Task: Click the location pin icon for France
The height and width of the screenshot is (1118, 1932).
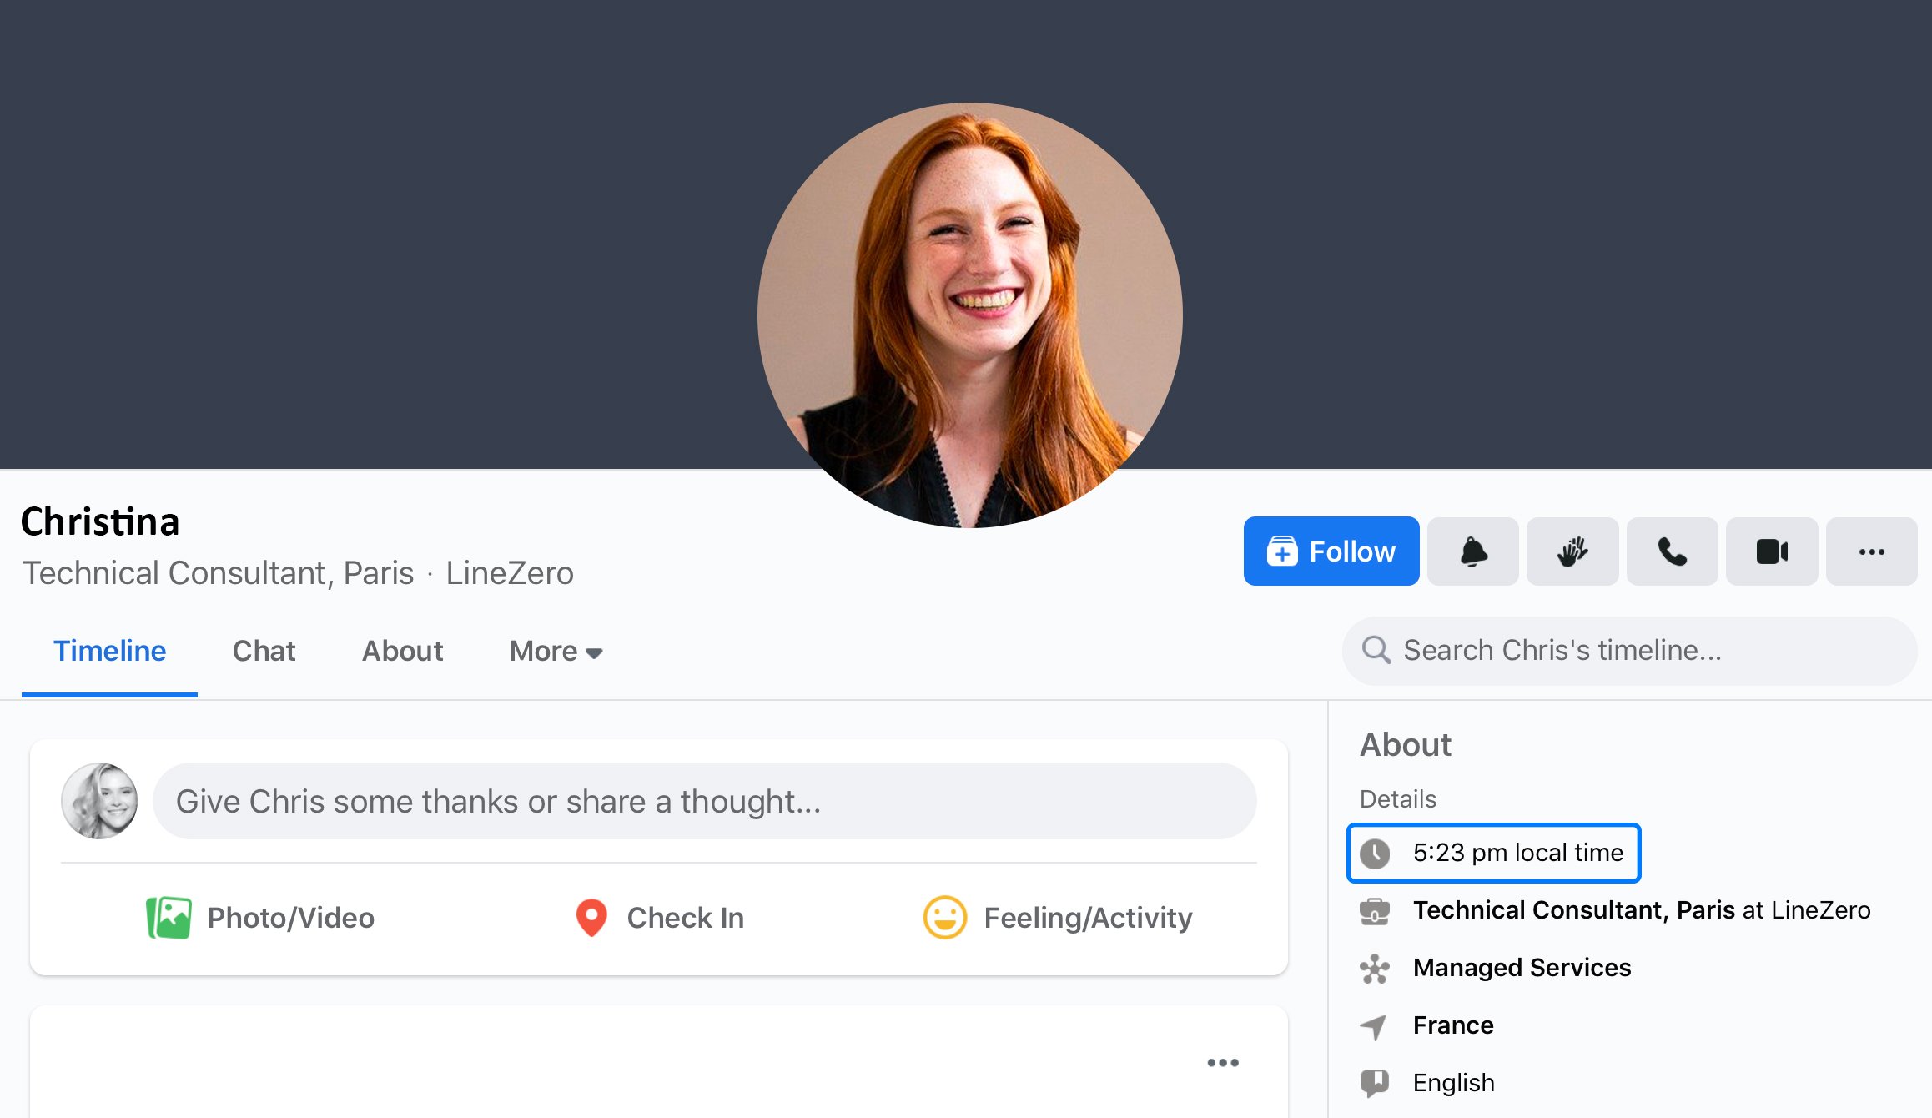Action: [x=1376, y=1025]
